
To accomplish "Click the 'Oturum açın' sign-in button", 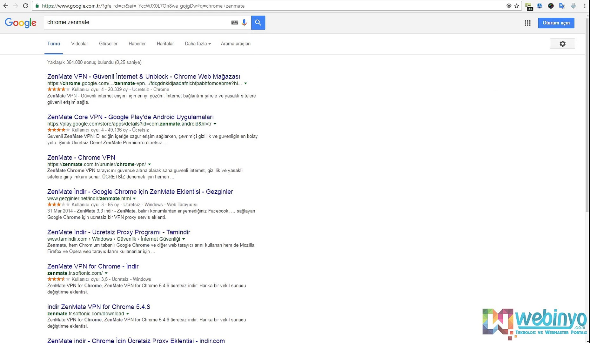I will 556,23.
